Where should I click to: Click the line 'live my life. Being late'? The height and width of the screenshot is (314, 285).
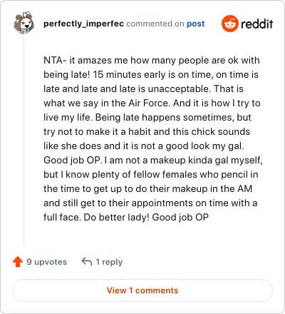(x=91, y=117)
